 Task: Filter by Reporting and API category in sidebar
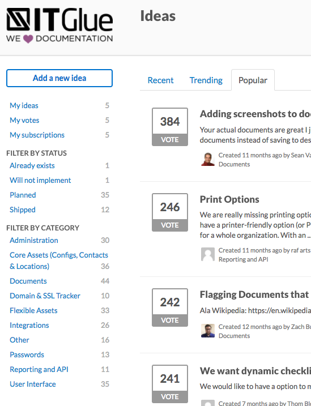coord(39,370)
